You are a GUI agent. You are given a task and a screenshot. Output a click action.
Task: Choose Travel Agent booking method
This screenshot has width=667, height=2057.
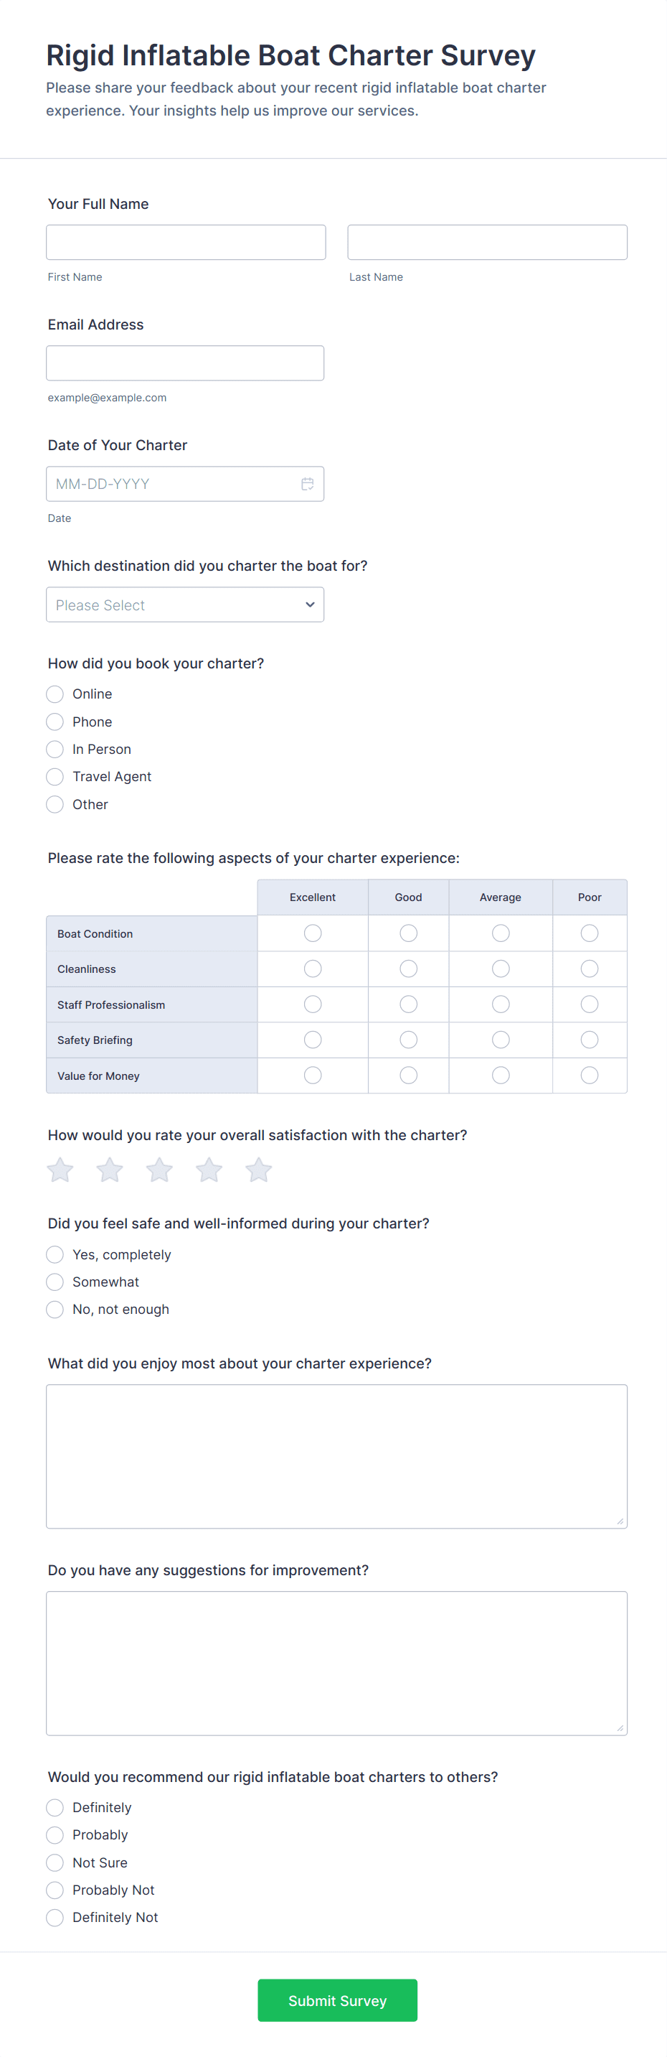55,777
